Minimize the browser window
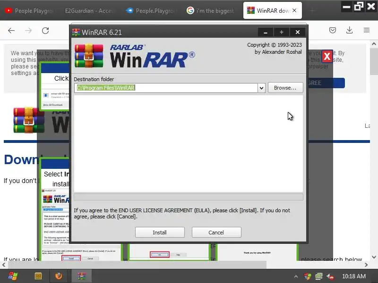 tap(346, 7)
